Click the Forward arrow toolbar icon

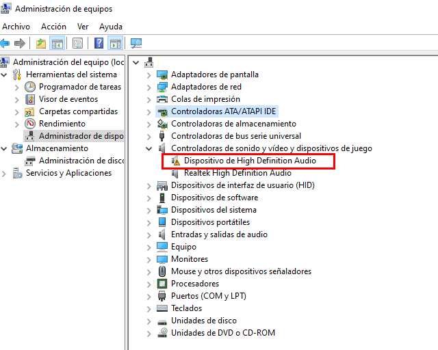20,43
